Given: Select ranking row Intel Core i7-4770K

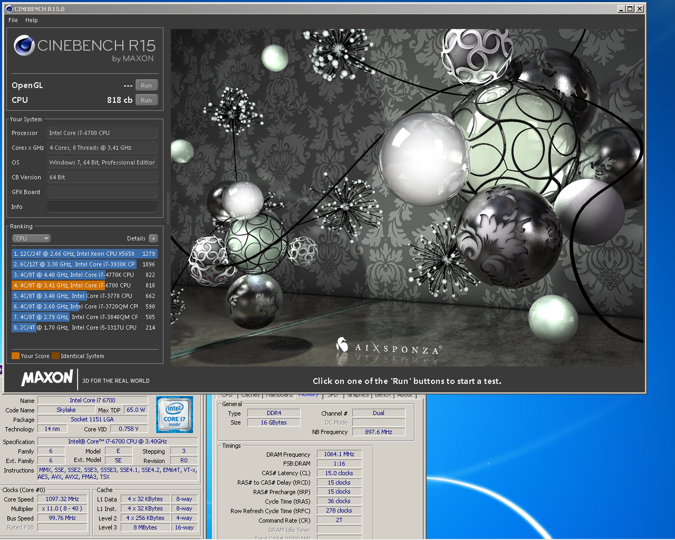Looking at the screenshot, I should point(84,275).
